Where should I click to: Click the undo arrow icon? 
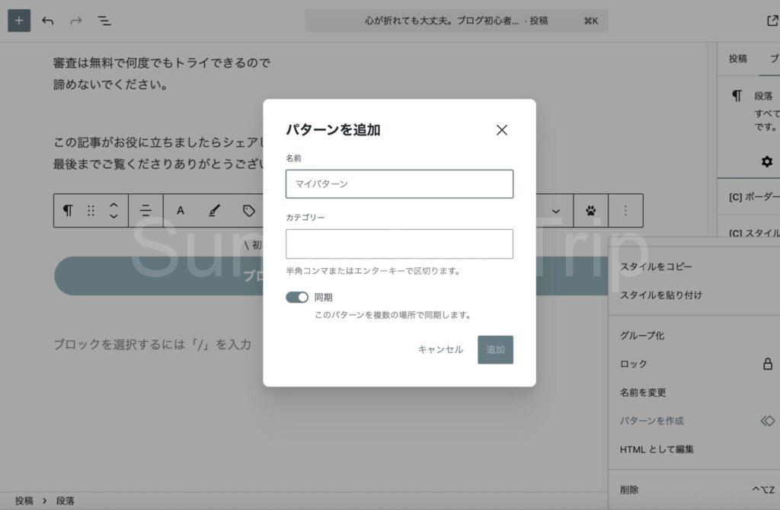(47, 21)
